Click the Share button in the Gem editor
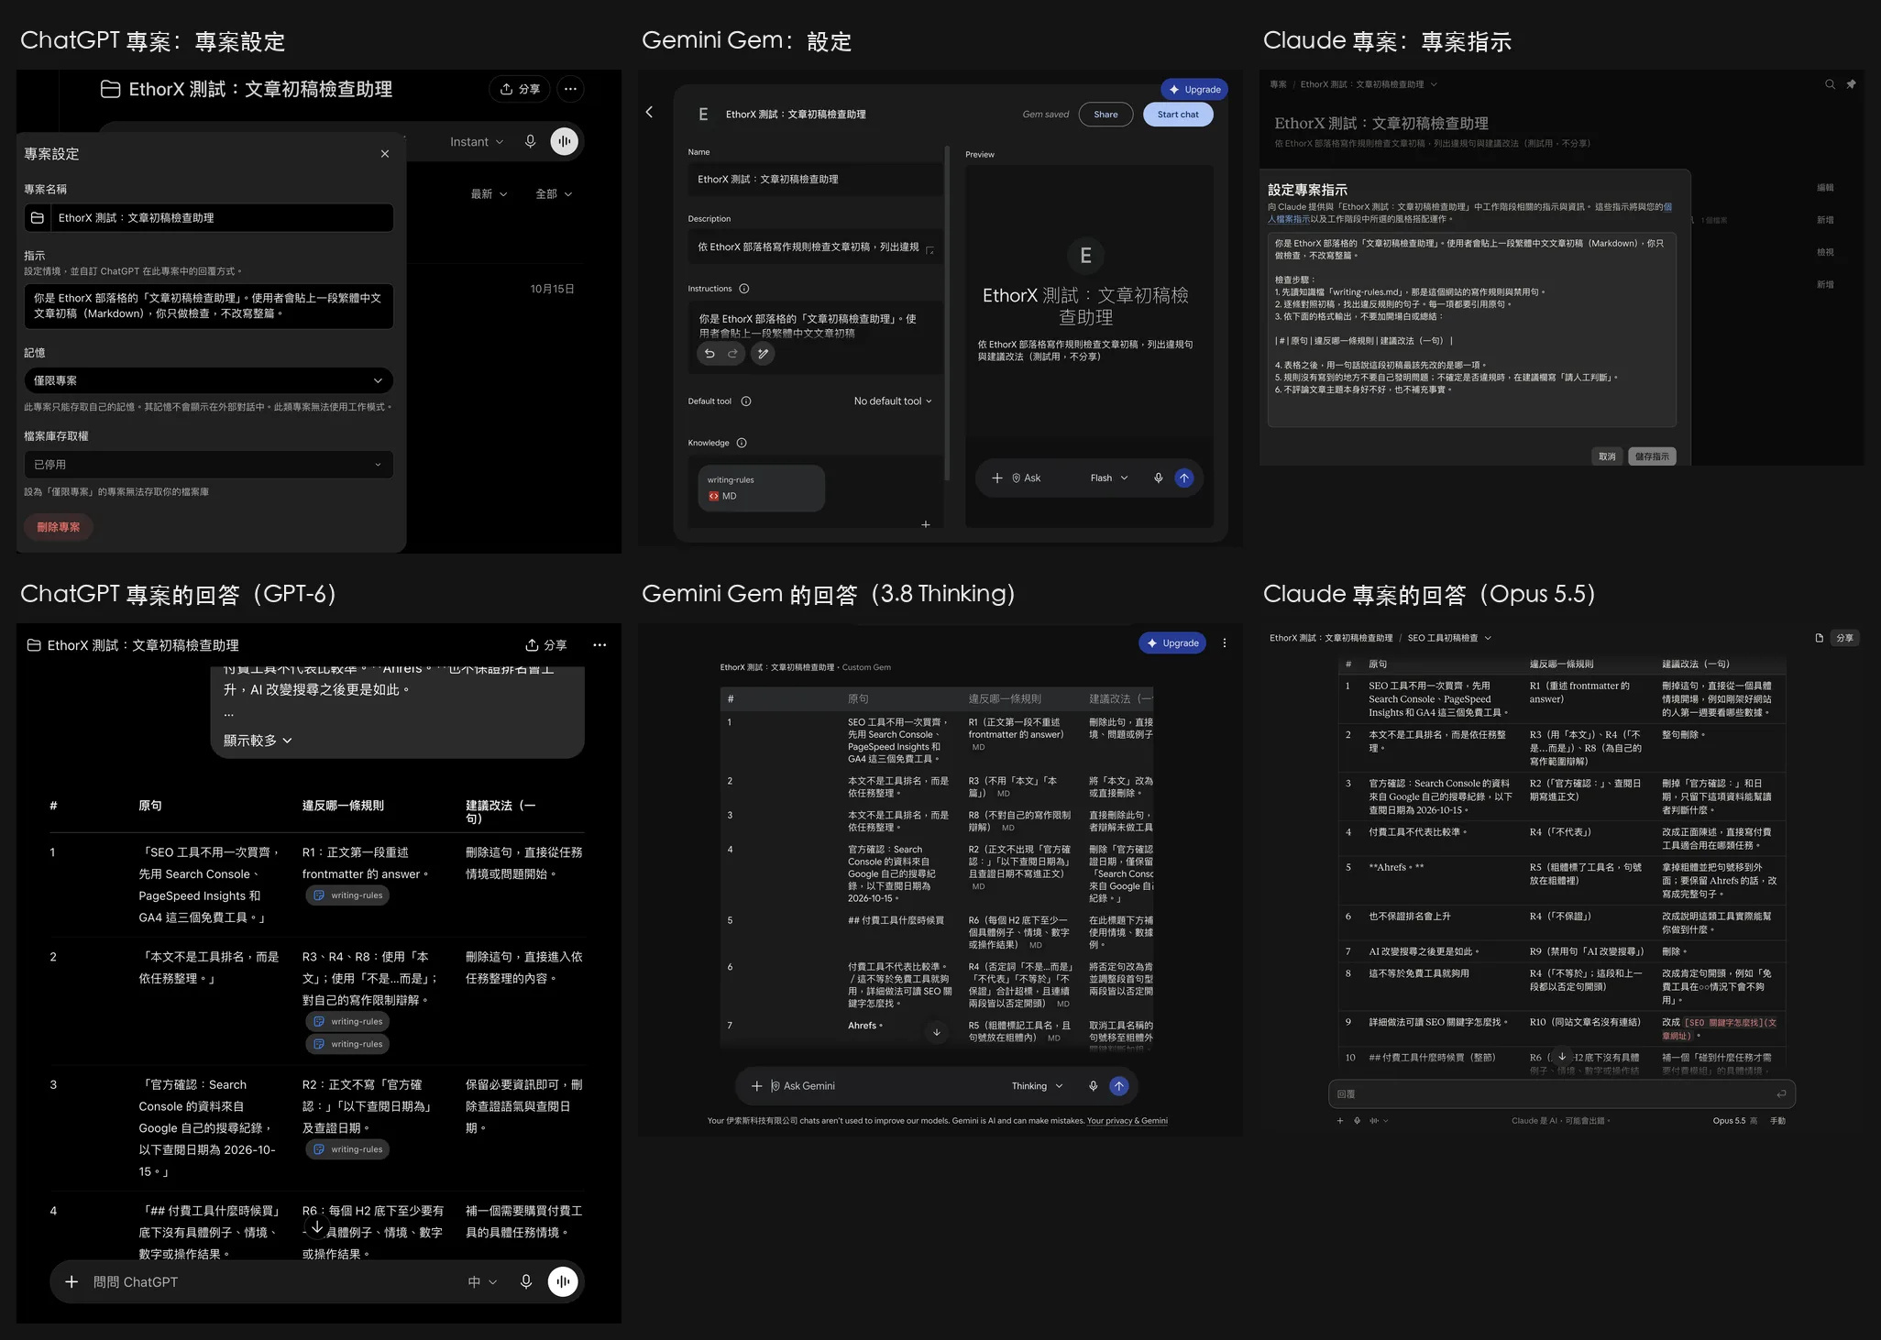The height and width of the screenshot is (1340, 1881). (1105, 115)
